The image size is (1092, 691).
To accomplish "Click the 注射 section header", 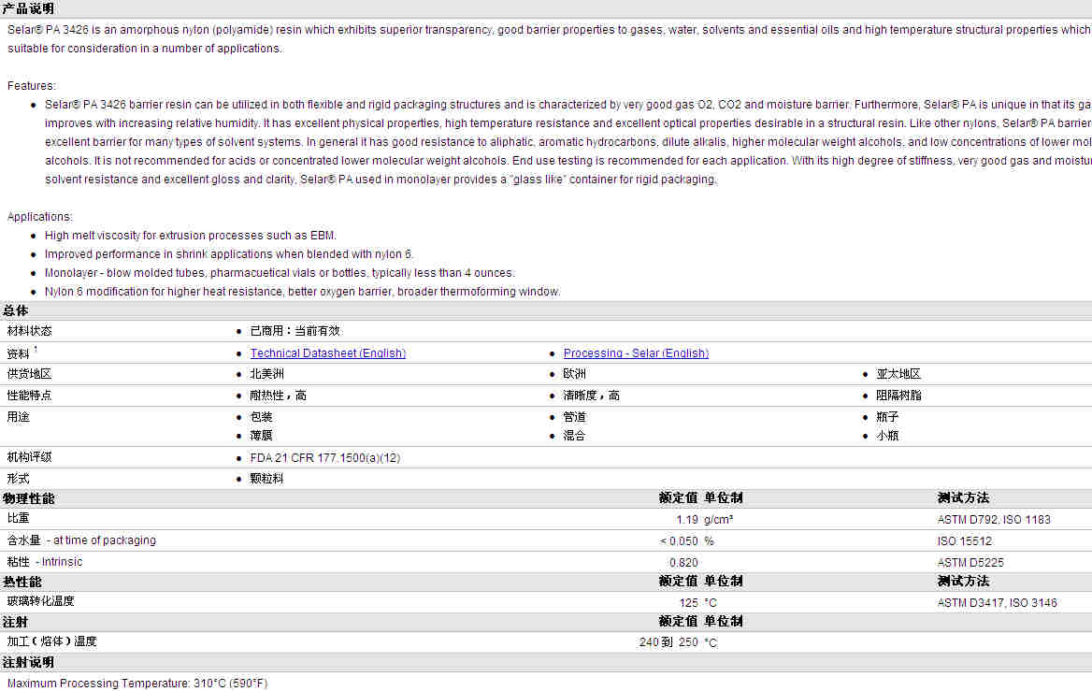I will 15,622.
